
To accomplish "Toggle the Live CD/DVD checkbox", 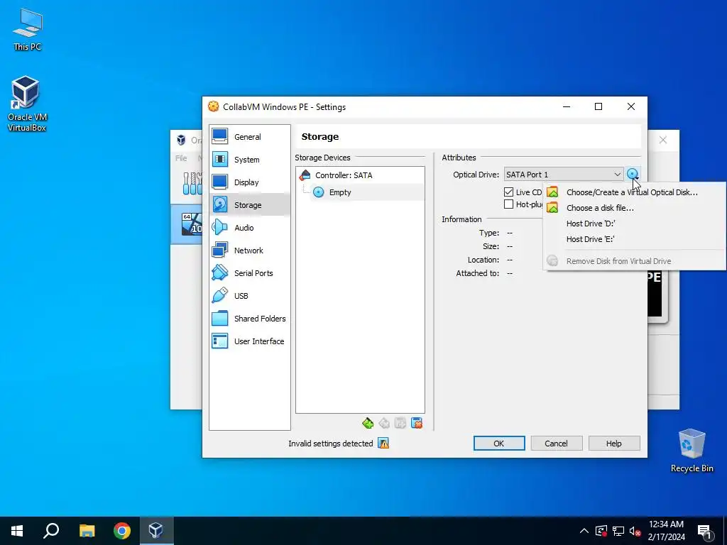I will point(508,192).
